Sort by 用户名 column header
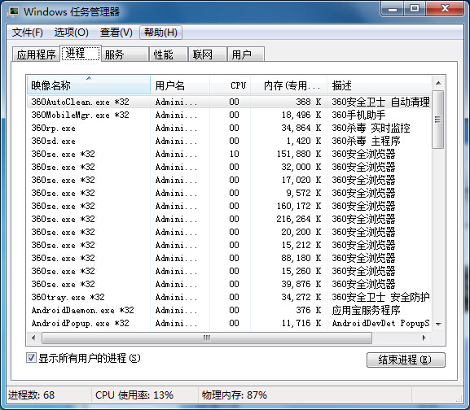This screenshot has height=410, width=470. tap(180, 85)
